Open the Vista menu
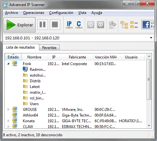The image size is (157, 141). (x=82, y=13)
